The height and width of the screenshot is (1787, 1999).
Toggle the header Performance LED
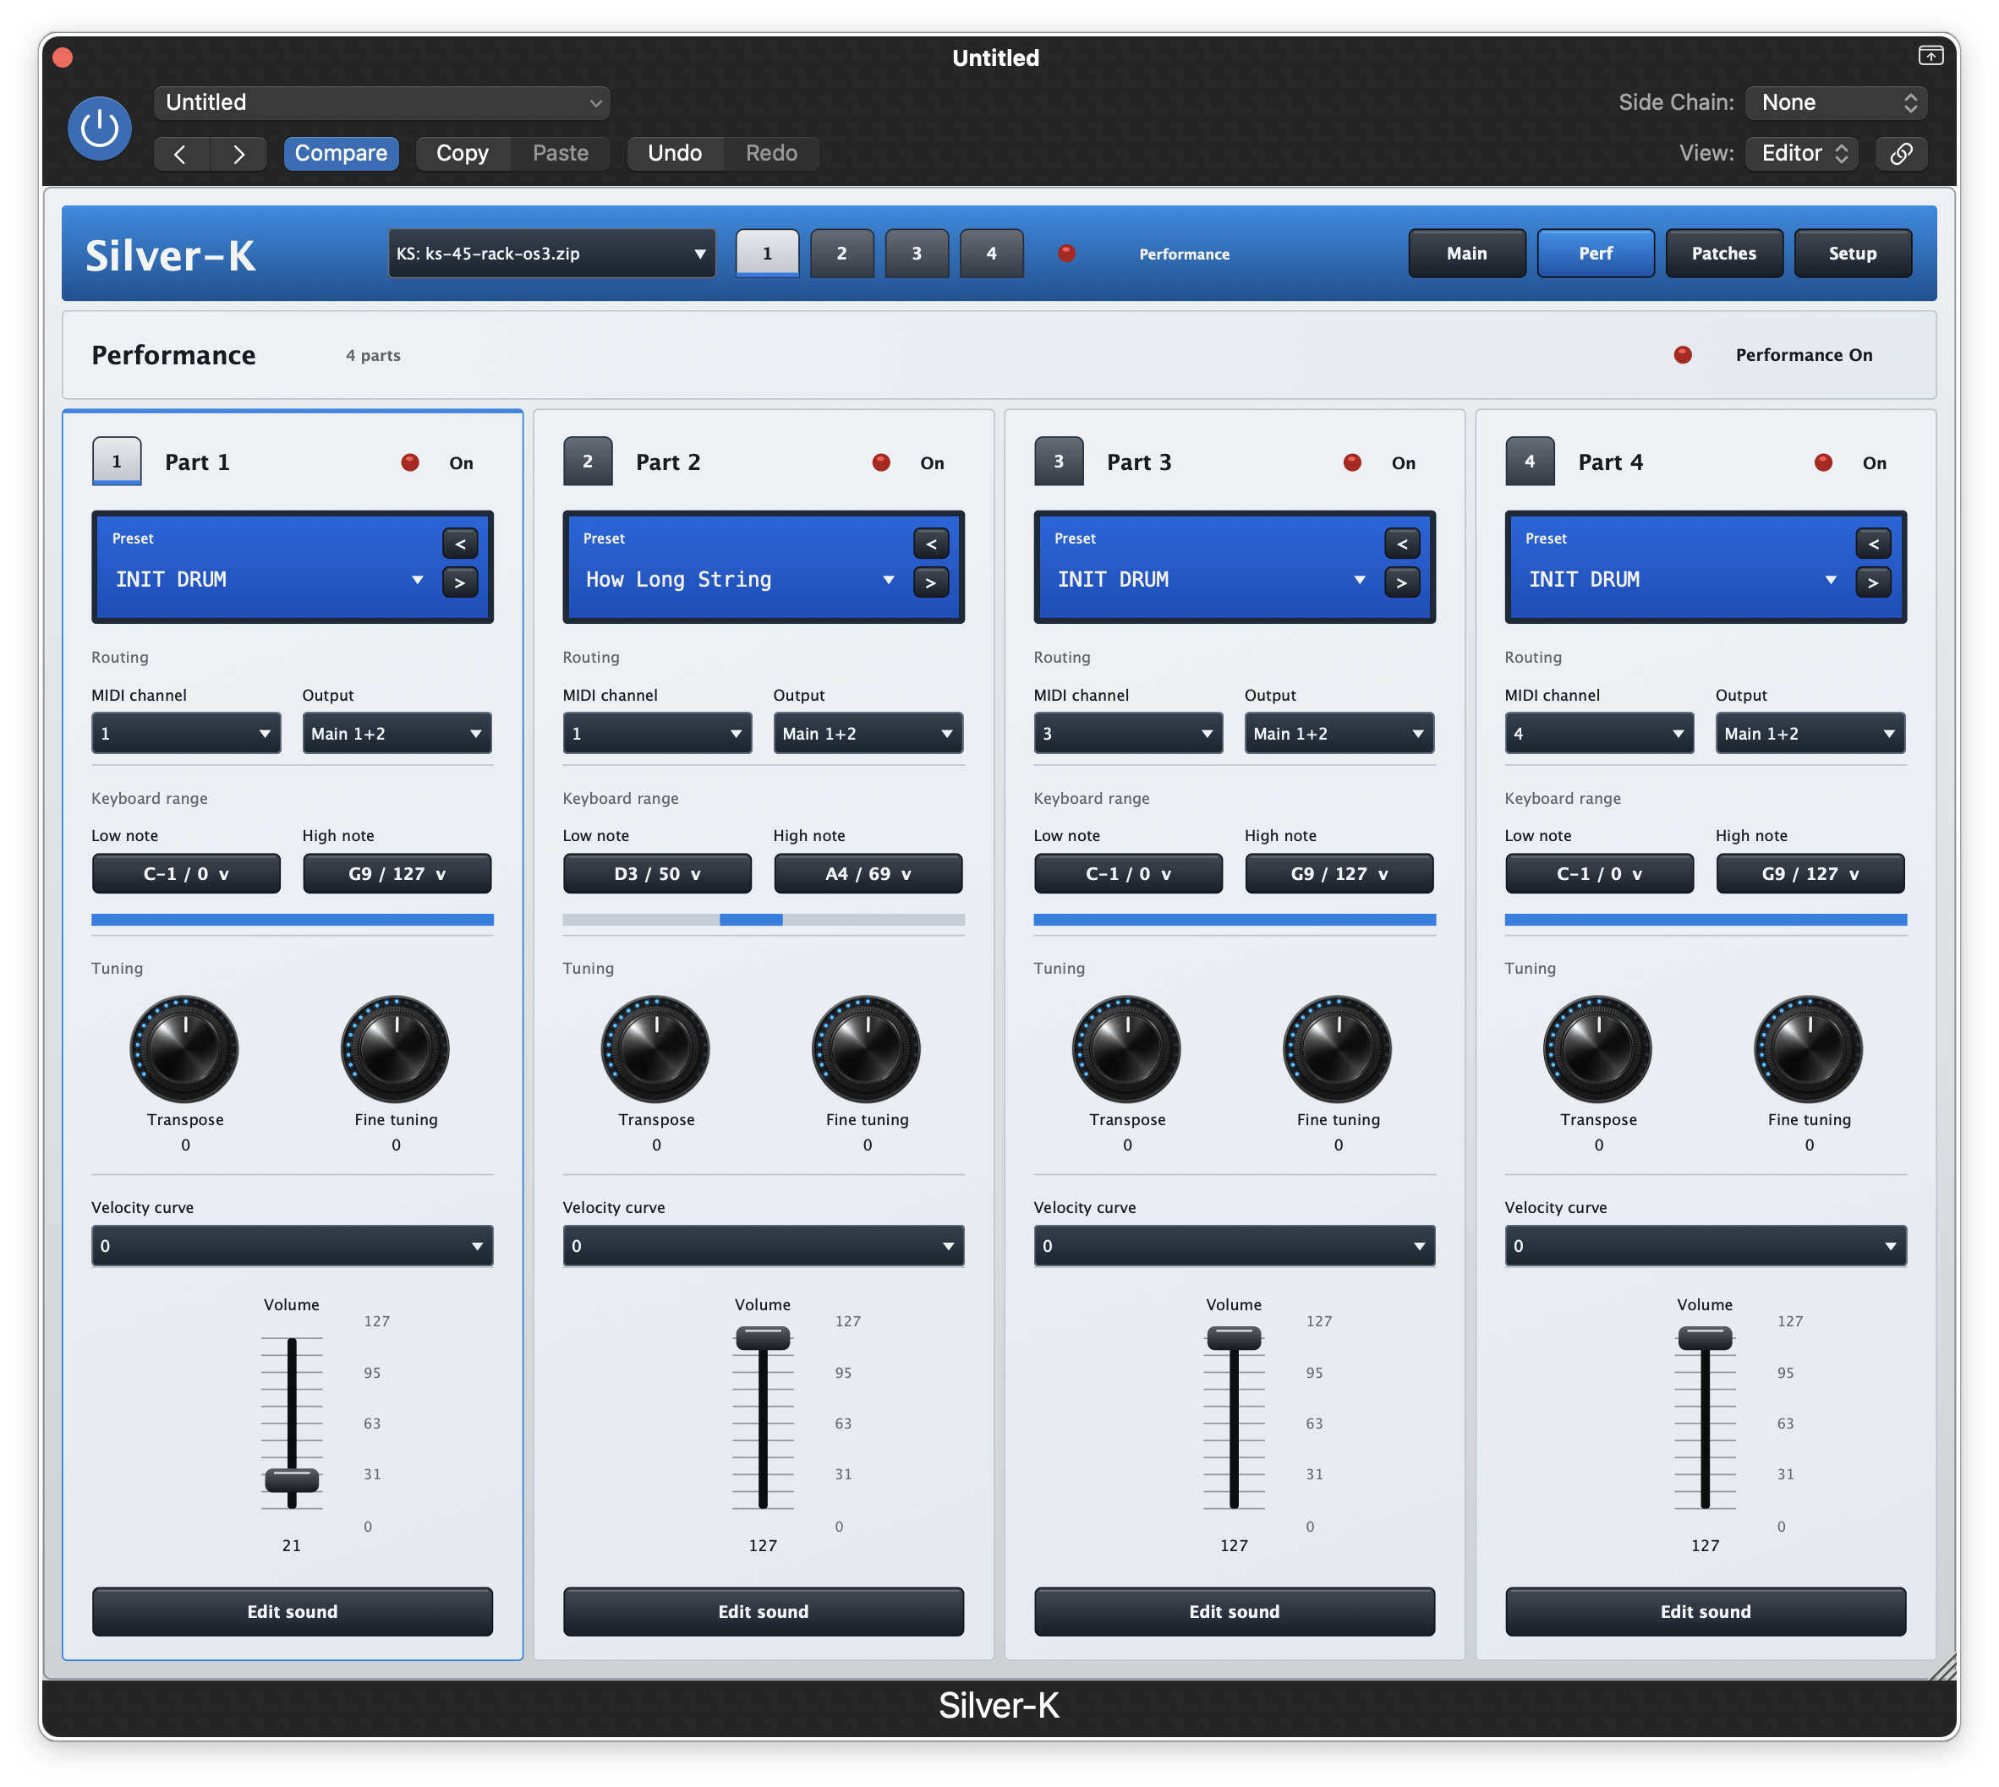point(1067,254)
